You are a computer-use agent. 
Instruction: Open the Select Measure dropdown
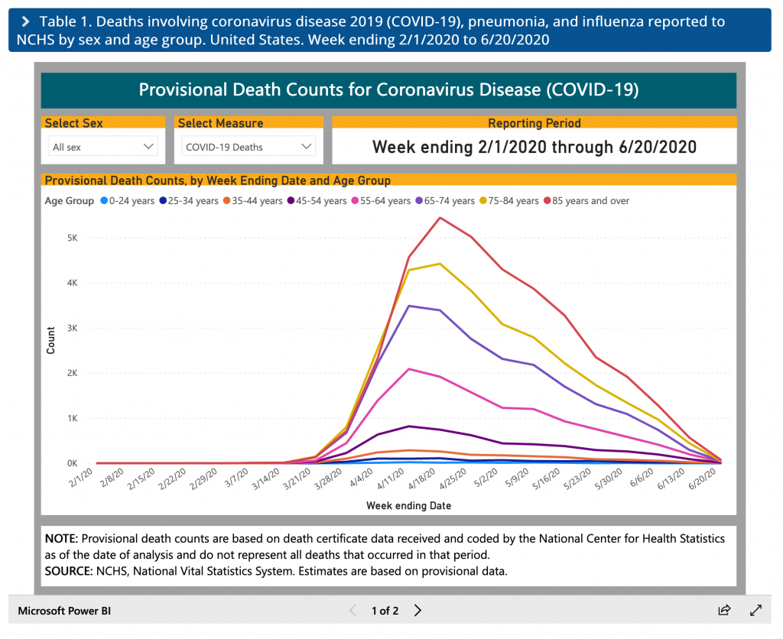point(249,147)
